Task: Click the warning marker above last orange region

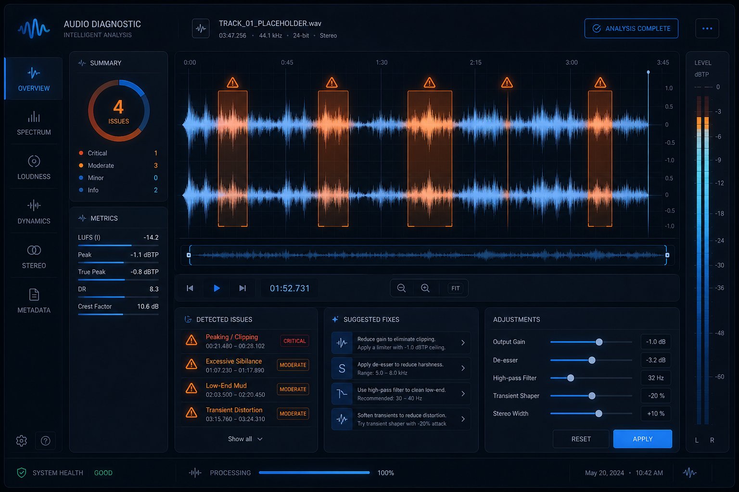Action: 600,83
